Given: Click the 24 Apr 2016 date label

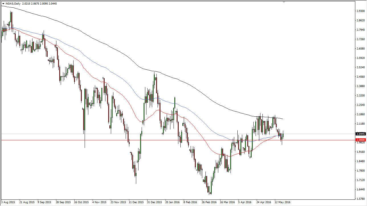Looking at the screenshot, I should pyautogui.click(x=264, y=202).
